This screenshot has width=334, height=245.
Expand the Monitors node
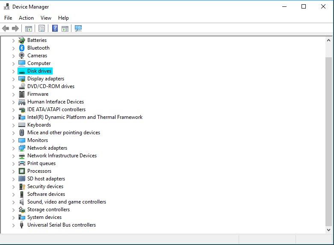[13, 141]
